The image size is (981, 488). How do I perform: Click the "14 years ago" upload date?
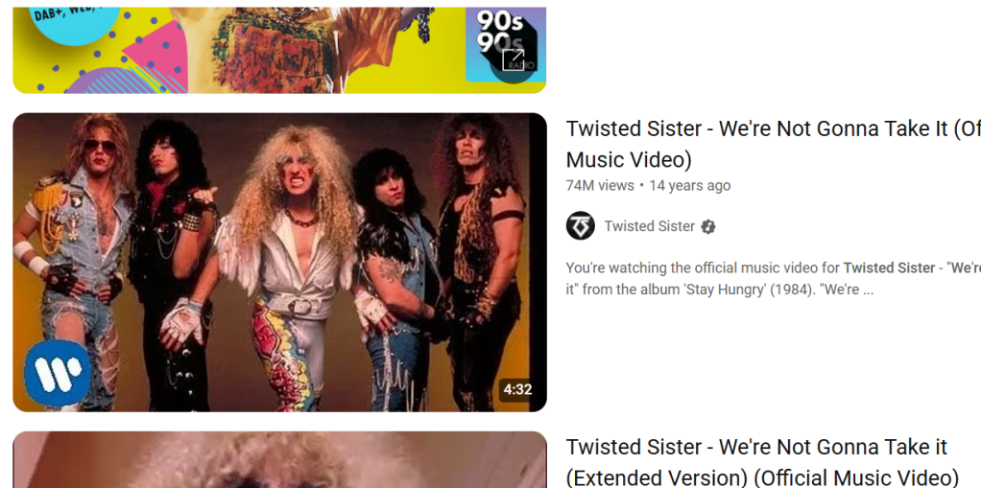690,186
